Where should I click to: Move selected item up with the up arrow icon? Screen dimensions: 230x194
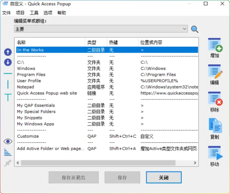tap(8, 52)
